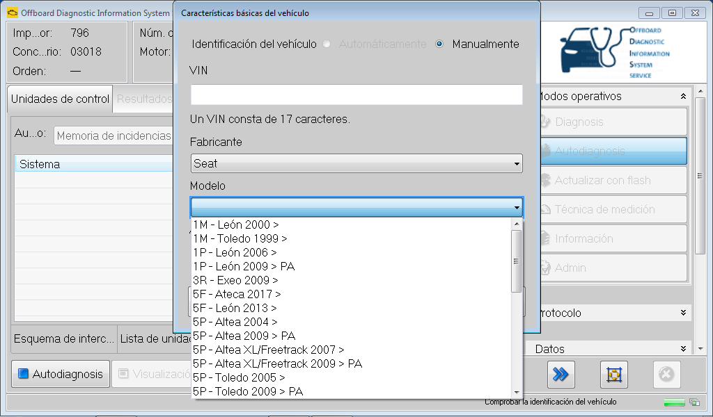The image size is (713, 417).
Task: Click the network connection status icon
Action: click(694, 402)
